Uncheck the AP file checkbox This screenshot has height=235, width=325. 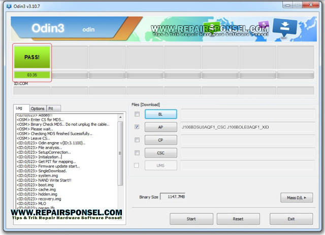pyautogui.click(x=137, y=127)
